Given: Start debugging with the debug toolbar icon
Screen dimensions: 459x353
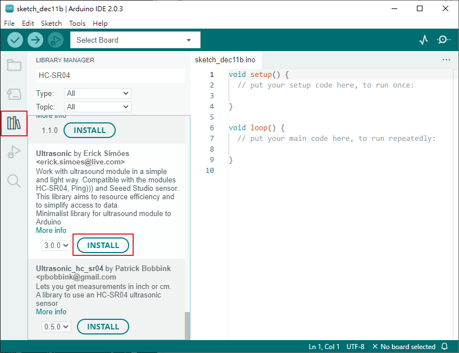Looking at the screenshot, I should click(x=55, y=40).
